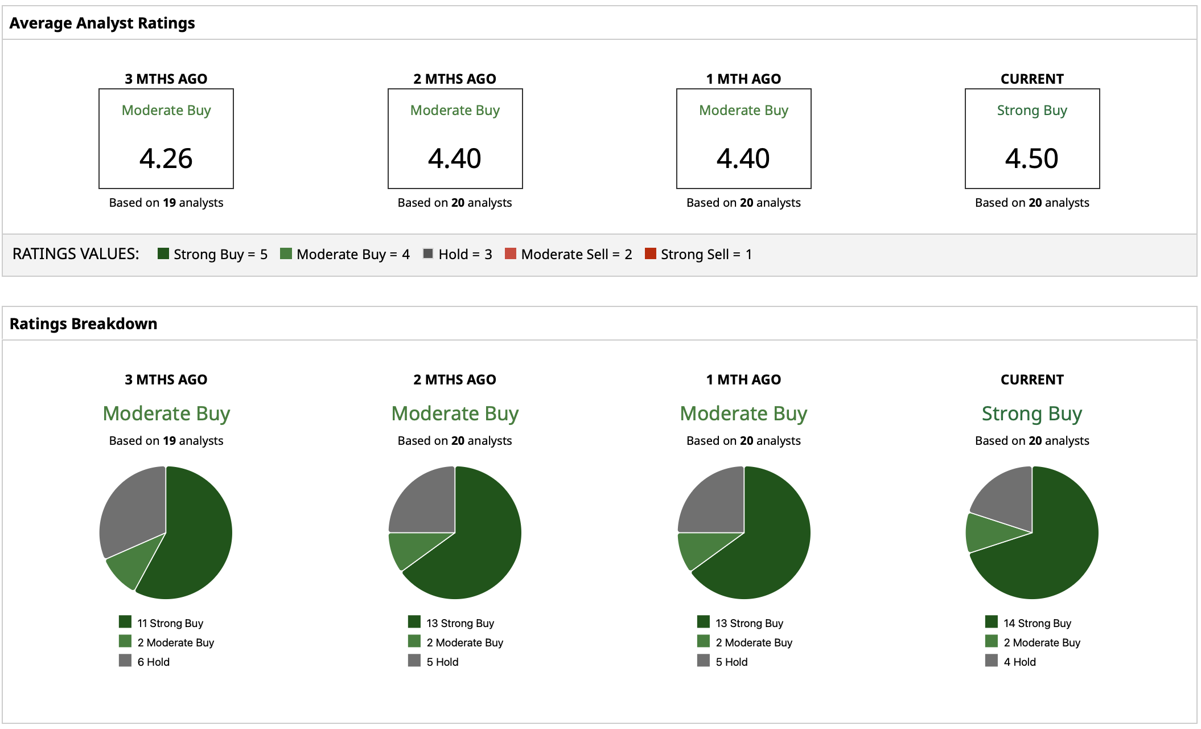
Task: Click Current column 2 Moderate Buy icon
Action: tap(992, 641)
